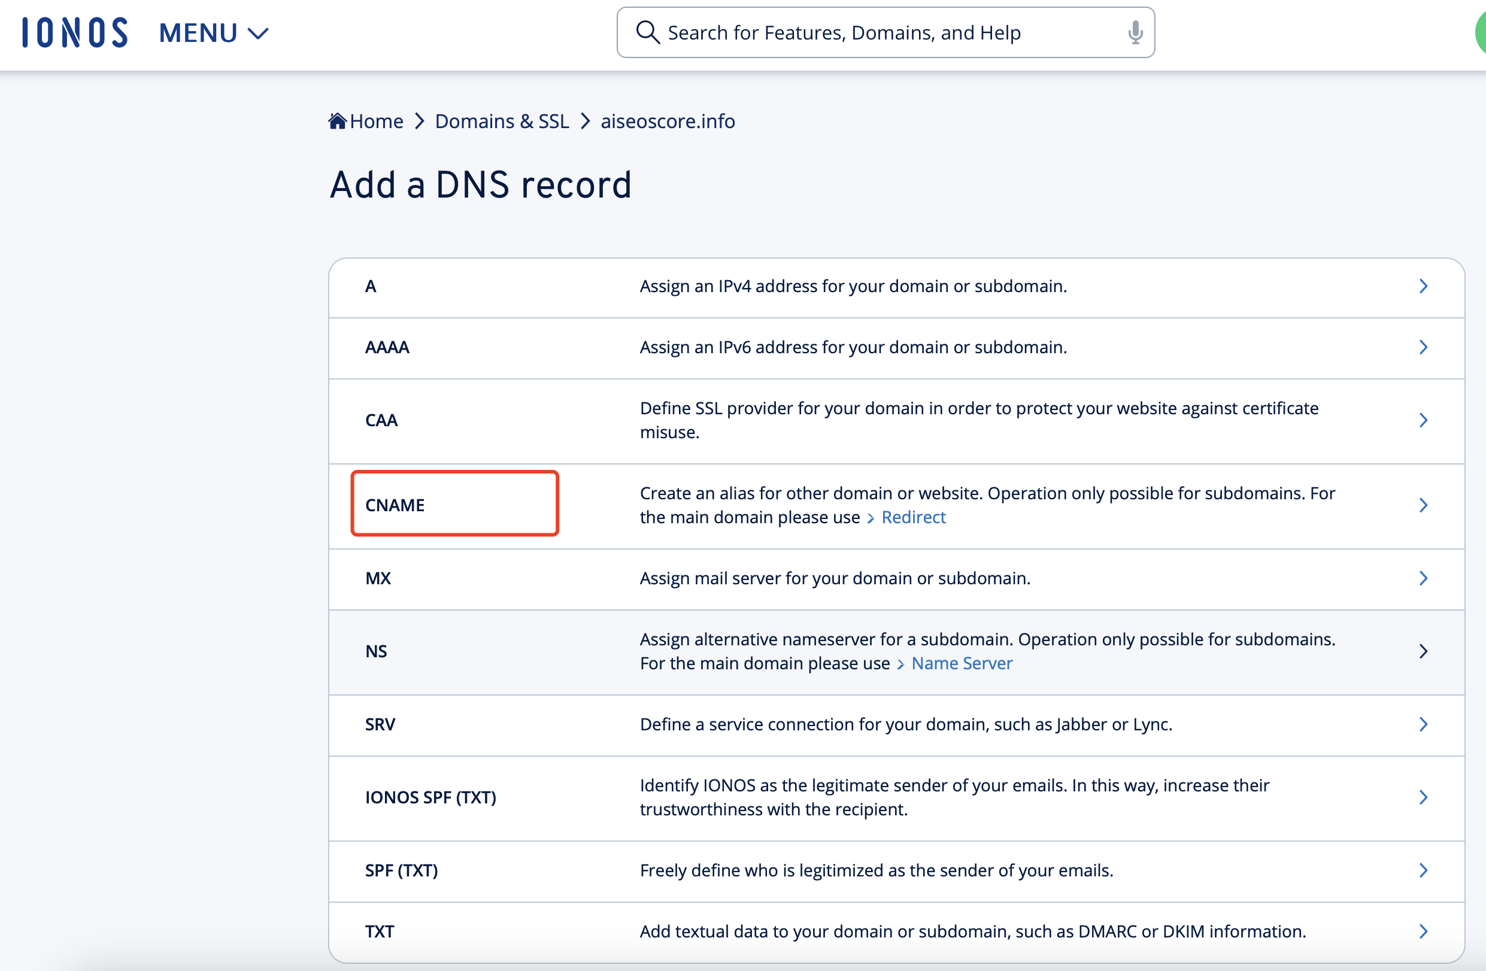
Task: Click the chevron arrow in the TXT row
Action: [1423, 931]
